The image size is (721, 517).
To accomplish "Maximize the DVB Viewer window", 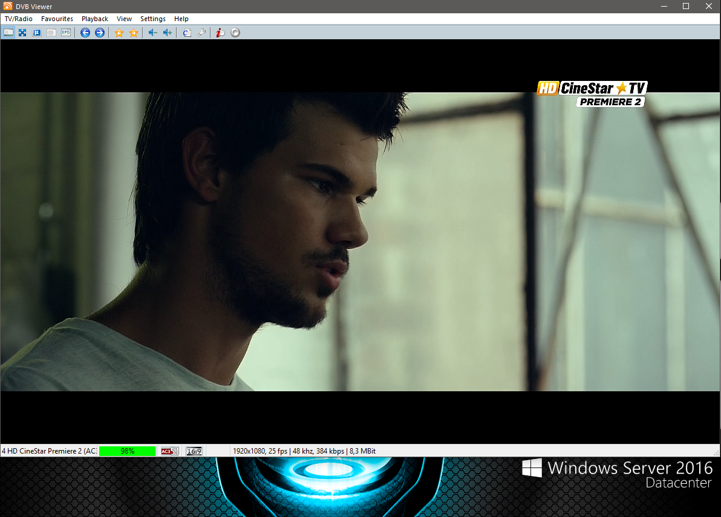I will pos(685,6).
